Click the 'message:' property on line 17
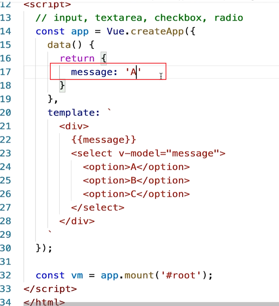Image resolution: width=279 pixels, height=306 pixels. click(x=94, y=72)
